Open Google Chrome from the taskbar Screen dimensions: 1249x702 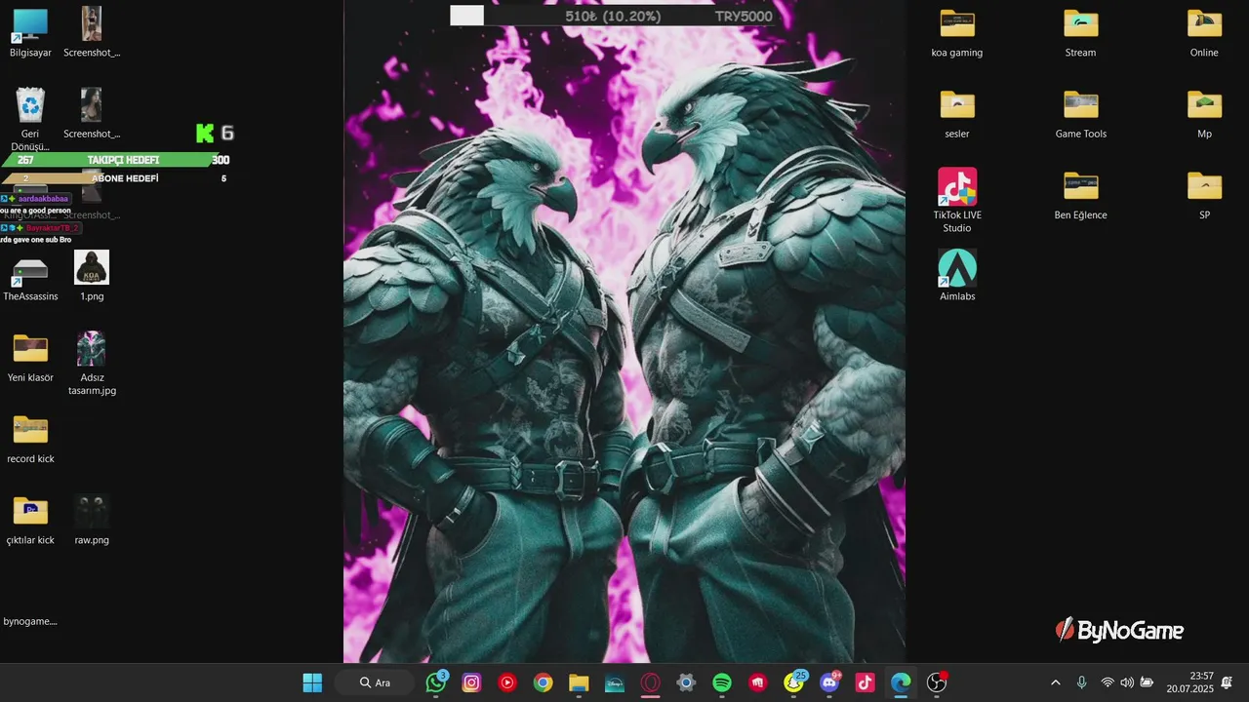point(544,682)
